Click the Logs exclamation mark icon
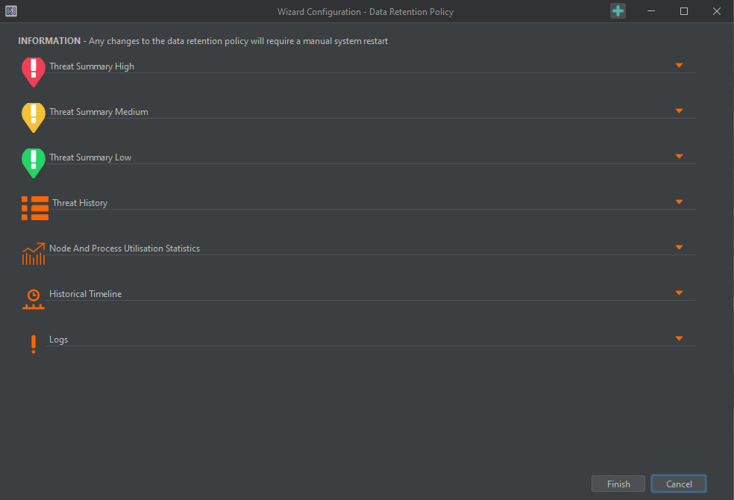This screenshot has width=734, height=500. (x=33, y=344)
